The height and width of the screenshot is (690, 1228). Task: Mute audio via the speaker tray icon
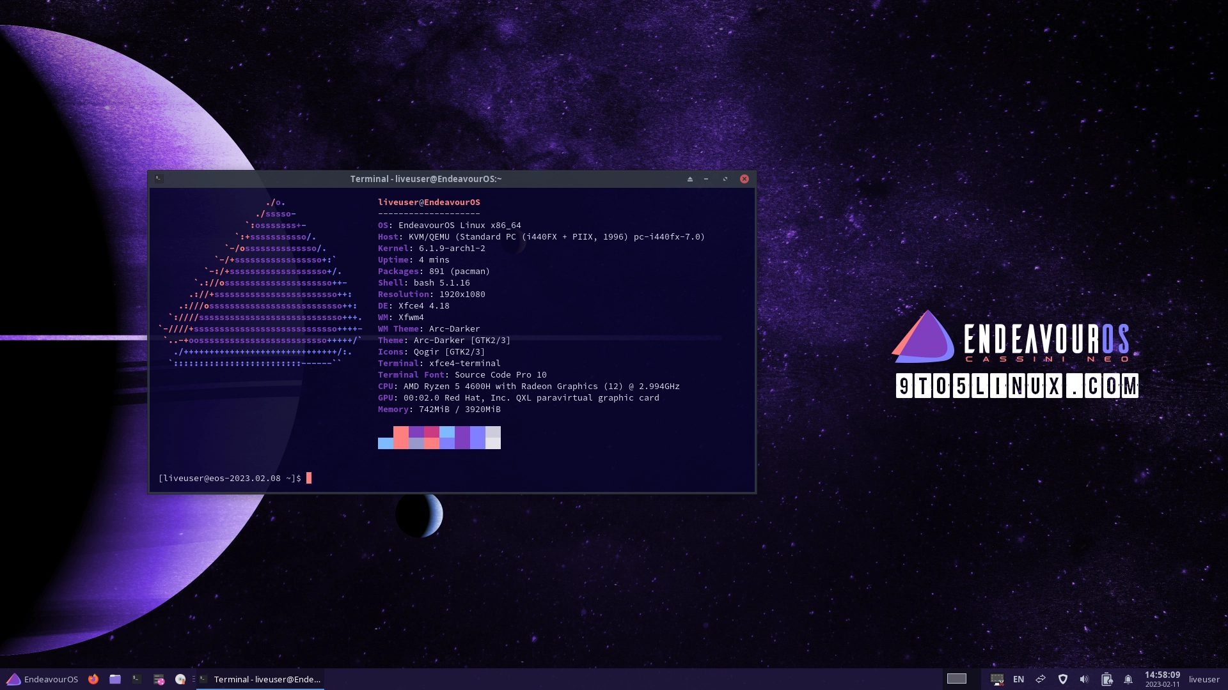point(1084,679)
